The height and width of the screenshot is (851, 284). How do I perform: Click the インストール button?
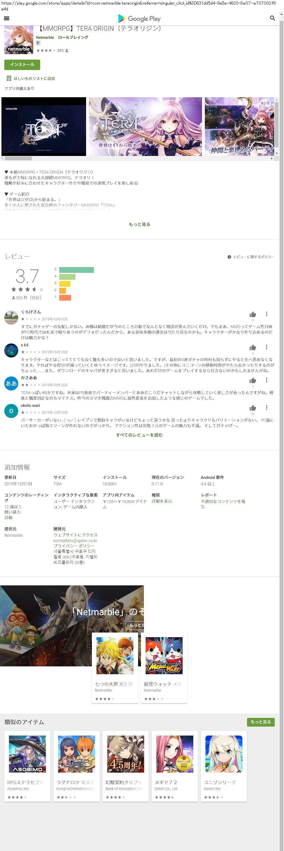22,65
